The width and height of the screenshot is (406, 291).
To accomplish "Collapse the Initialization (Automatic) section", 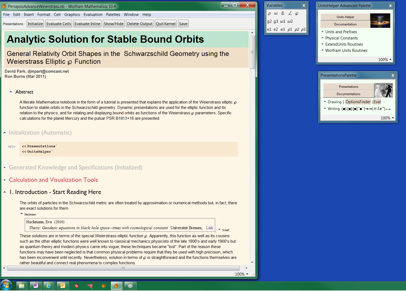I will [x=5, y=133].
